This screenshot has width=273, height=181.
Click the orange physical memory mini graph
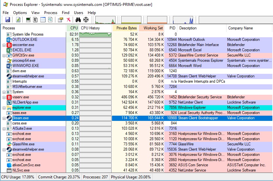[x=157, y=20]
